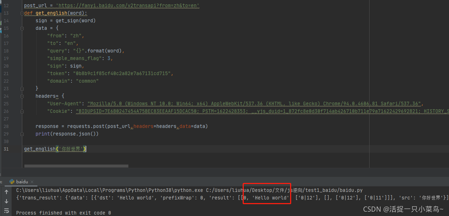Image resolution: width=449 pixels, height=216 pixels.
Task: Click 'Process finished with exit code 0' text
Action: pyautogui.click(x=64, y=213)
